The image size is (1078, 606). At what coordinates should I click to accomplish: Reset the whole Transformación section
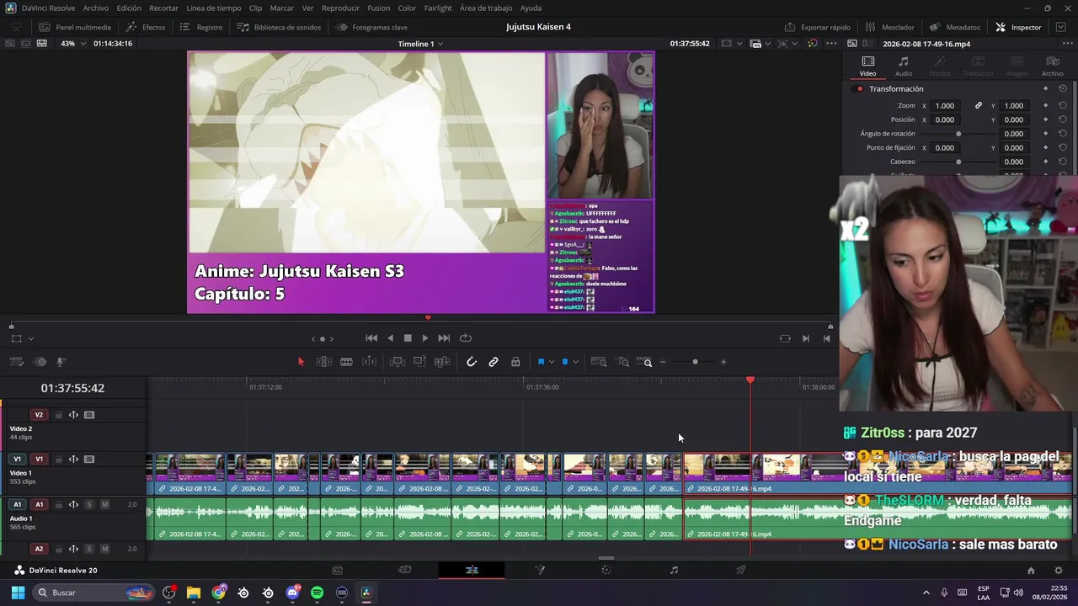coord(1063,88)
